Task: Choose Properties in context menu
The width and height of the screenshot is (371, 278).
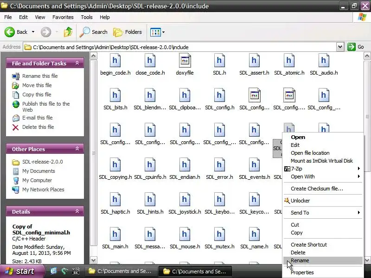Action: tap(323, 272)
